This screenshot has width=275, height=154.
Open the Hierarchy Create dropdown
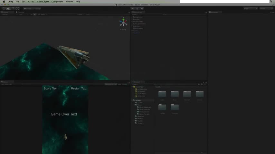(135, 14)
